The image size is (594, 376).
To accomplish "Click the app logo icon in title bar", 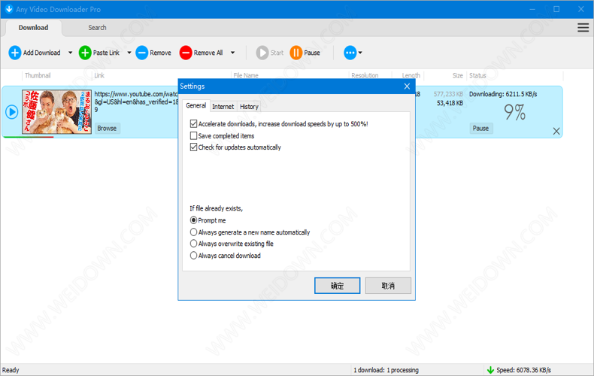I will (9, 9).
